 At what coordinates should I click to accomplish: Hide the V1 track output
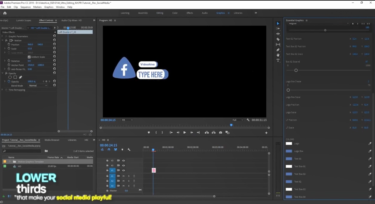coord(123,170)
